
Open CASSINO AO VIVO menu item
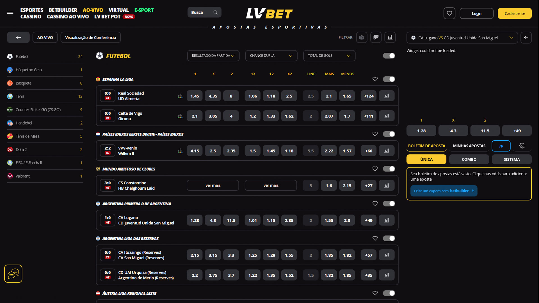68,17
